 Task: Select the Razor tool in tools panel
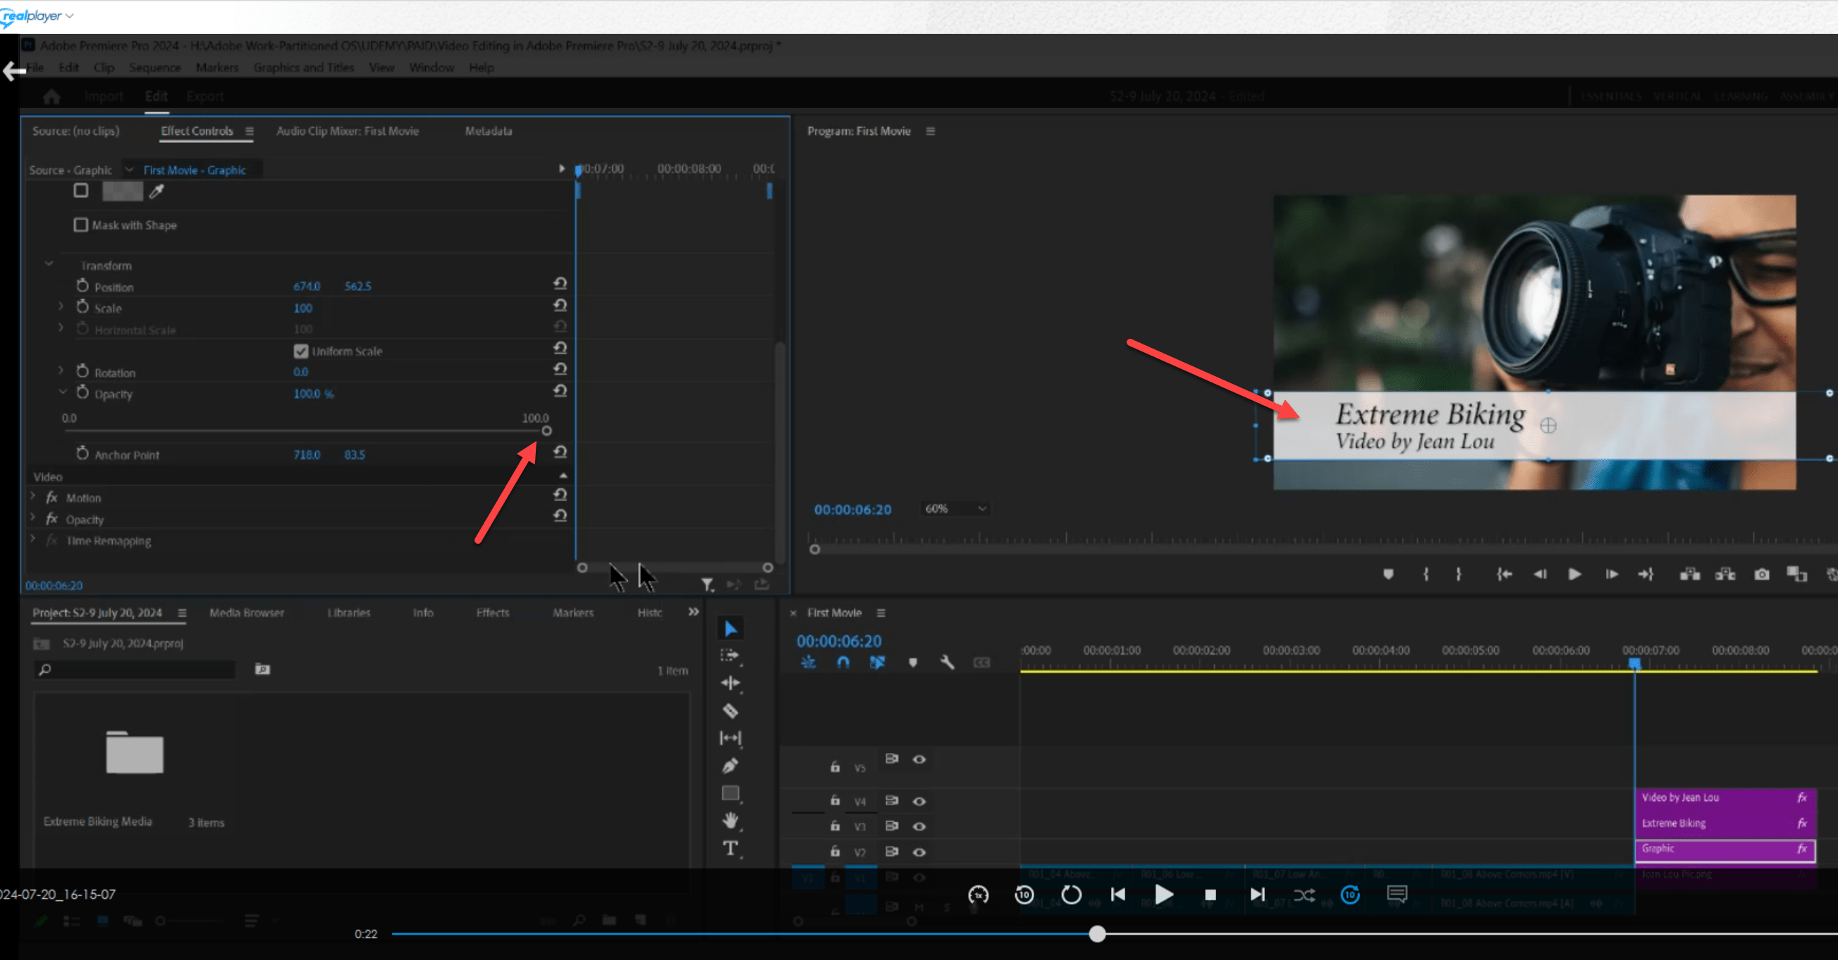730,711
